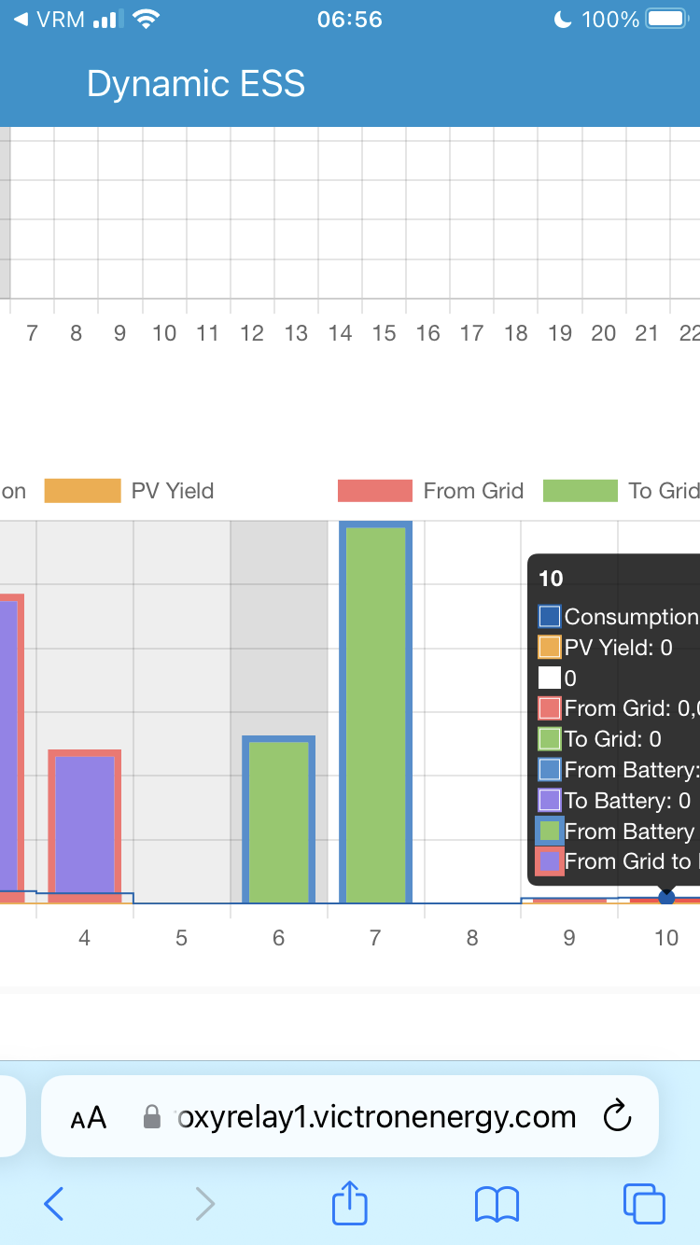Viewport: 700px width, 1245px height.
Task: Toggle the From Grid series in the legend
Action: click(473, 490)
